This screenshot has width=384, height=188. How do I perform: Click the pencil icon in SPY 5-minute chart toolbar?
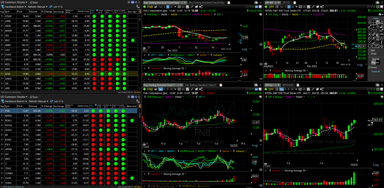coord(313,89)
